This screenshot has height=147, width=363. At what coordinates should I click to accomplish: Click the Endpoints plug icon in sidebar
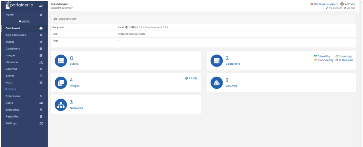(x=41, y=110)
